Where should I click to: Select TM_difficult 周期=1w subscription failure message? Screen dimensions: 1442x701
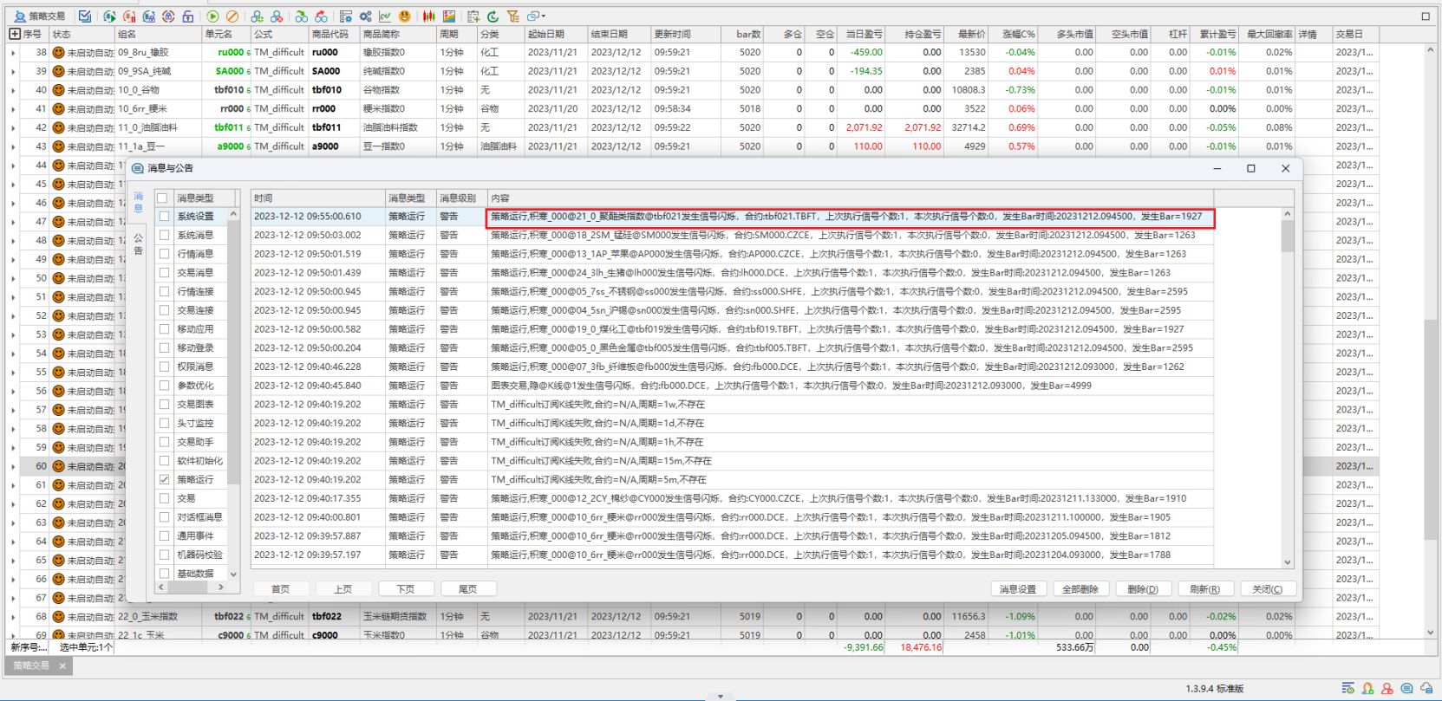click(x=733, y=405)
